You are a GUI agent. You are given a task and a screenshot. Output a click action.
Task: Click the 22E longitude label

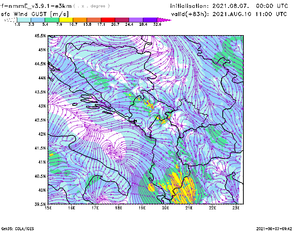point(213,208)
